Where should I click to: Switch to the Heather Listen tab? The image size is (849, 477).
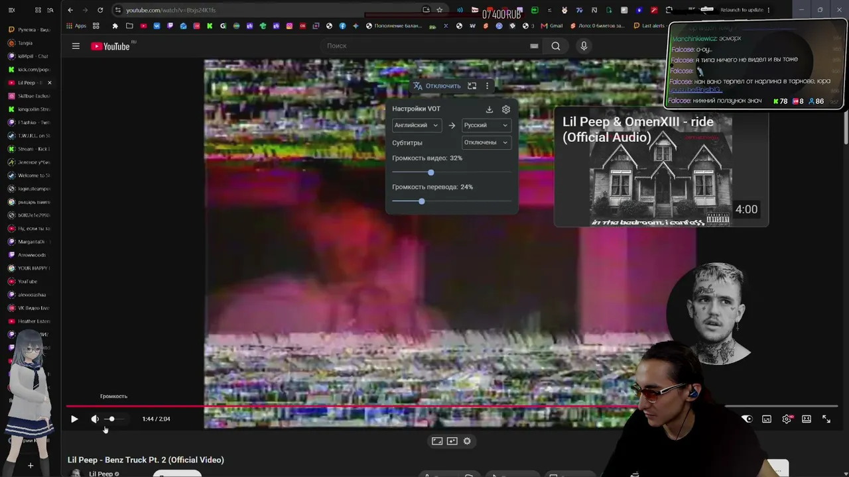pyautogui.click(x=30, y=321)
